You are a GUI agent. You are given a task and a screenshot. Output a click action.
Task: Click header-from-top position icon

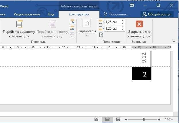click(x=101, y=22)
